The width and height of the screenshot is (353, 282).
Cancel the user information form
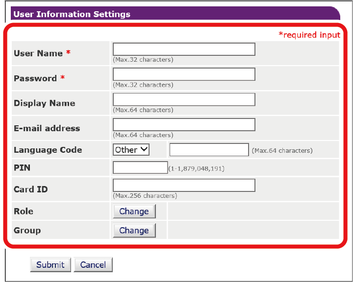coord(93,265)
